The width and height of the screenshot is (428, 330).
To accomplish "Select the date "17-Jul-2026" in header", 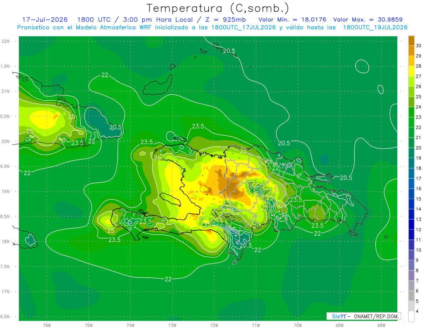I will click(x=45, y=20).
